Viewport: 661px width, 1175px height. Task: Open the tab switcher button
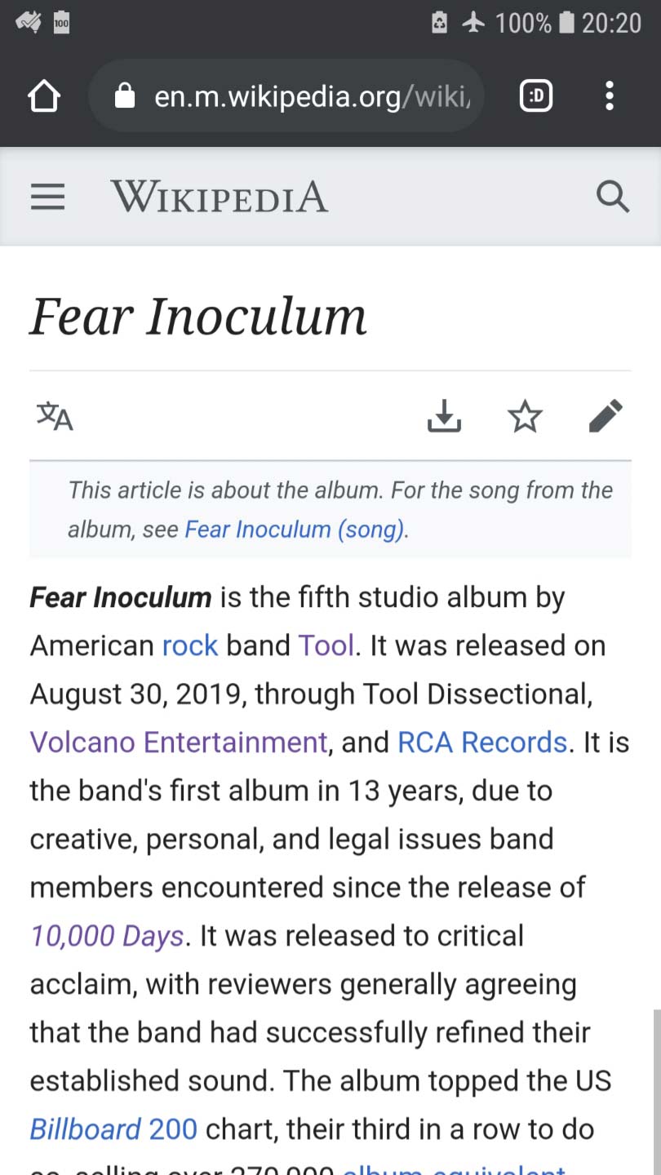tap(535, 97)
